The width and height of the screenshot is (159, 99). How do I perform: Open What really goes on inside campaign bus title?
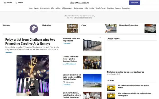point(134,94)
